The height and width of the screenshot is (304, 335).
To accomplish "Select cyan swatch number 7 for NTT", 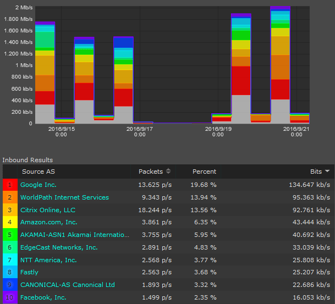I will pyautogui.click(x=10, y=260).
